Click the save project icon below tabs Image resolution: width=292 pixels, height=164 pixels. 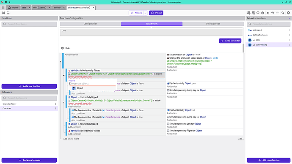tap(8, 13)
